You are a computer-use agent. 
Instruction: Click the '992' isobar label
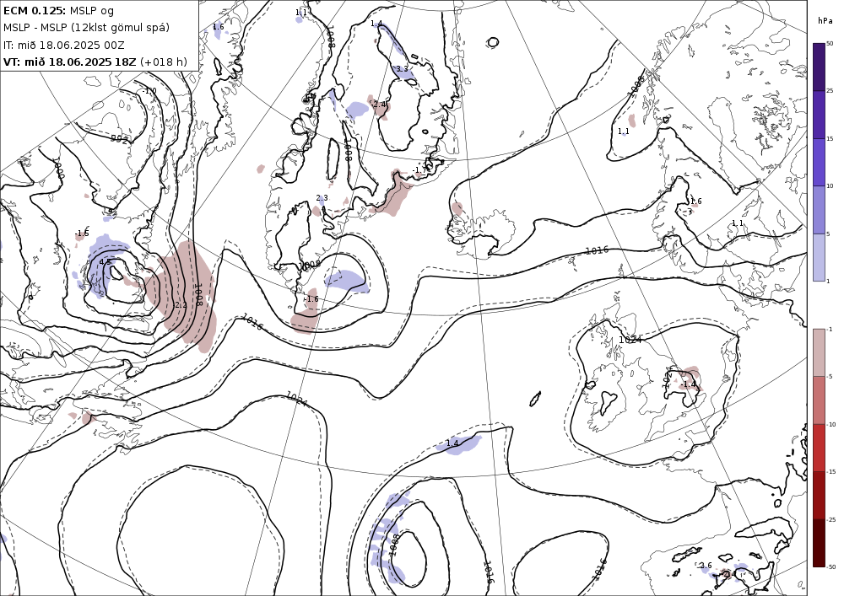(x=119, y=140)
